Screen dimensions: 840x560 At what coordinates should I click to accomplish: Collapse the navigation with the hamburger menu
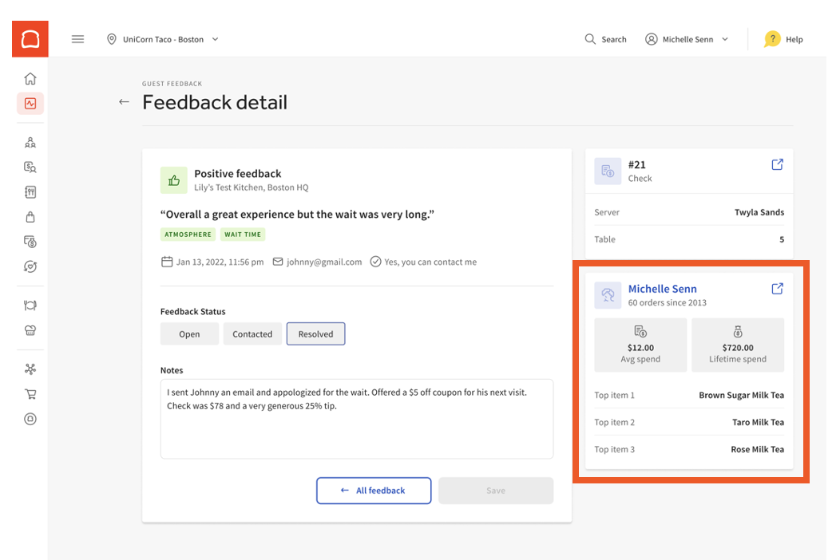click(77, 38)
